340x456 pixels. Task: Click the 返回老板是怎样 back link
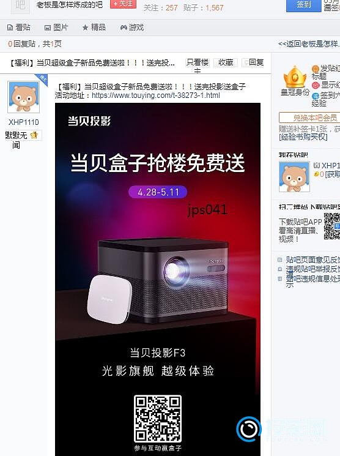click(309, 44)
